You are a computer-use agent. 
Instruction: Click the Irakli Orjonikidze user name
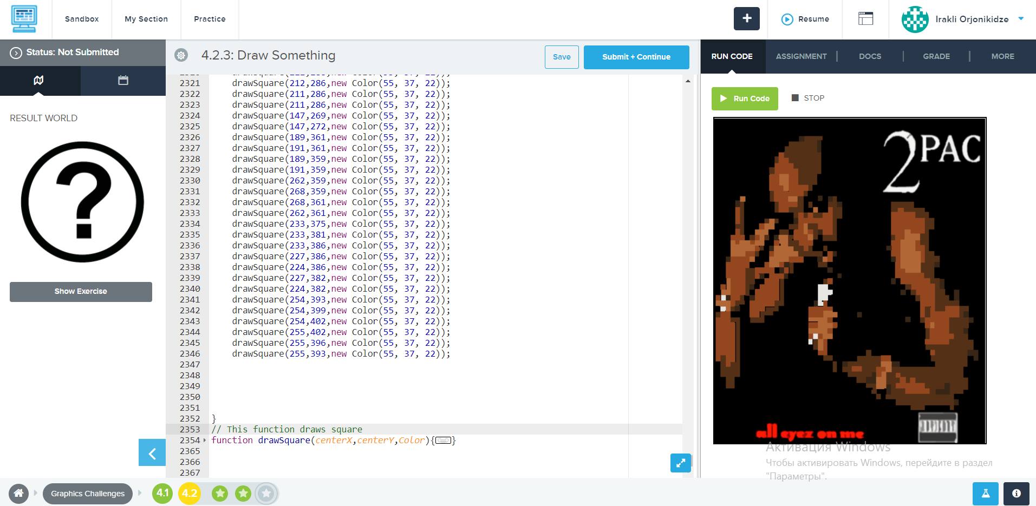[x=972, y=19]
